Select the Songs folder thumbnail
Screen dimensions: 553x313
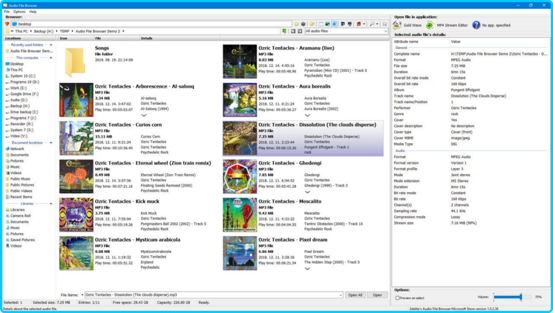(75, 62)
